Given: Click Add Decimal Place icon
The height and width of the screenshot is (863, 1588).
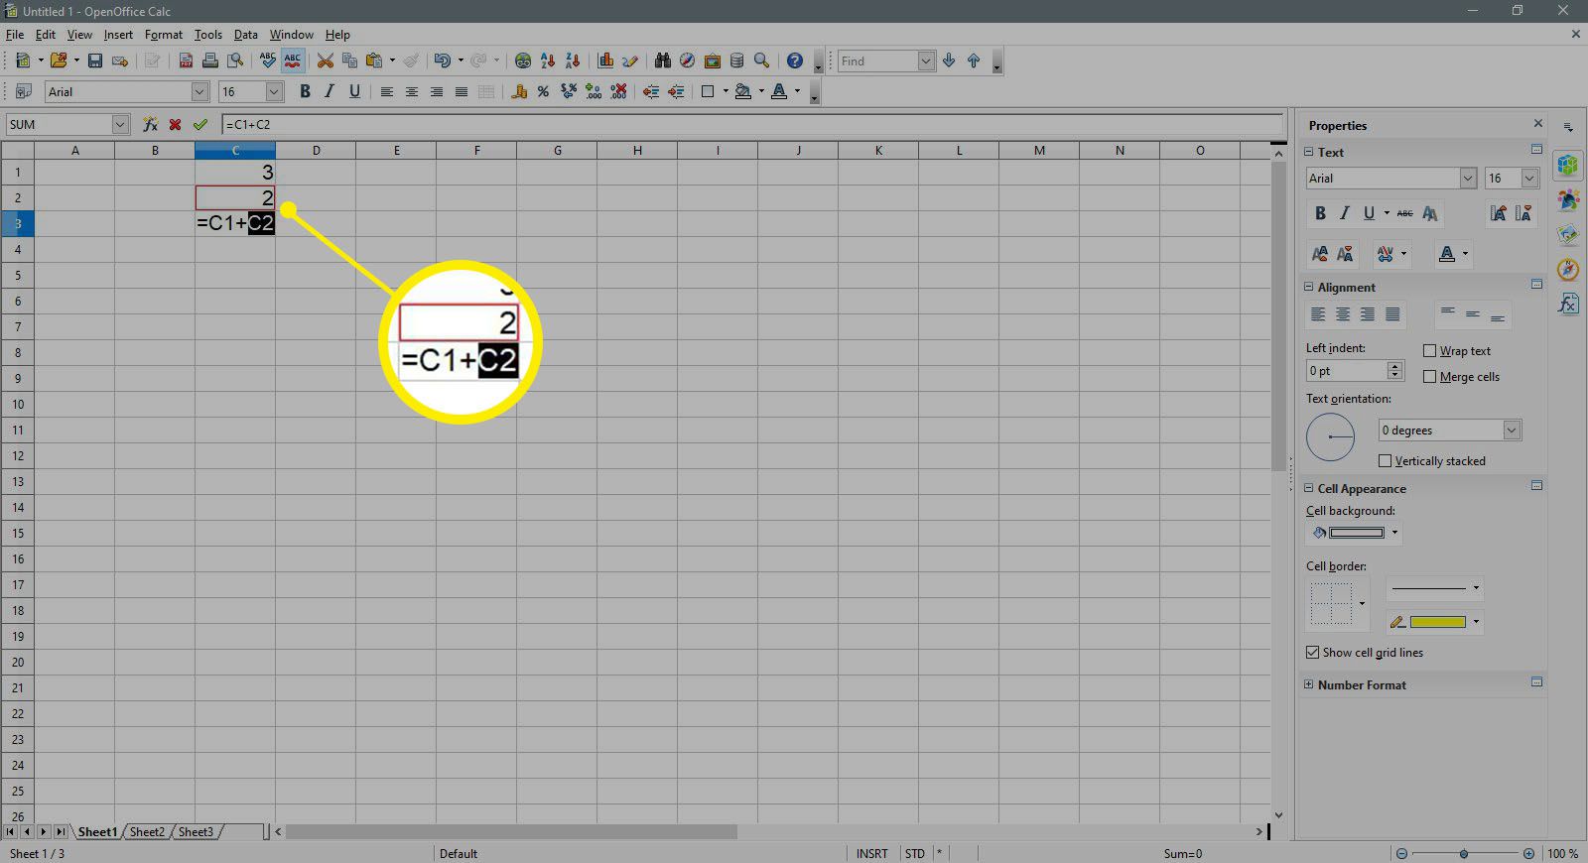Looking at the screenshot, I should [x=594, y=92].
